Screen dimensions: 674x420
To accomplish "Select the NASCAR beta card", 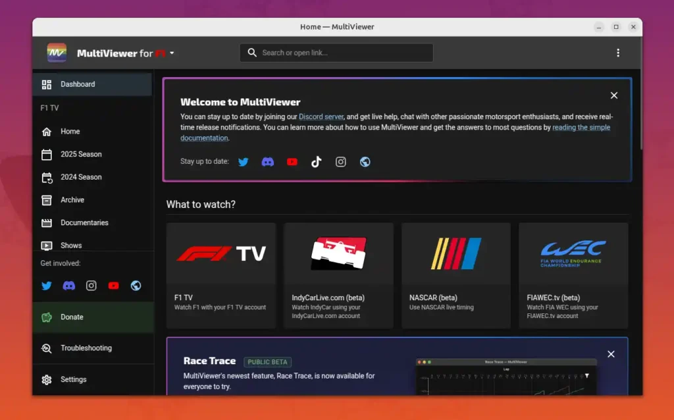I will pyautogui.click(x=455, y=275).
